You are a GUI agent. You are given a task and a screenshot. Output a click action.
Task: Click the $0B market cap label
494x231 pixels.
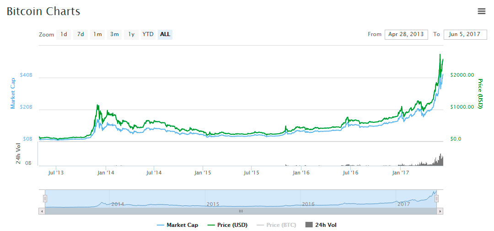pos(27,139)
